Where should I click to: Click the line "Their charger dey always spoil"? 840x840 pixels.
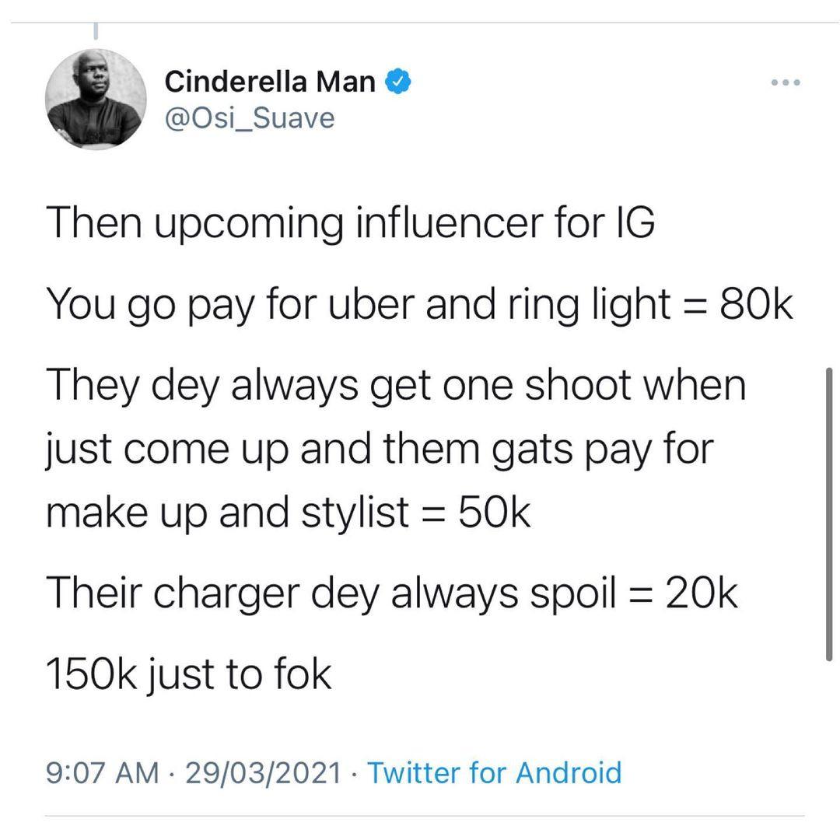392,593
